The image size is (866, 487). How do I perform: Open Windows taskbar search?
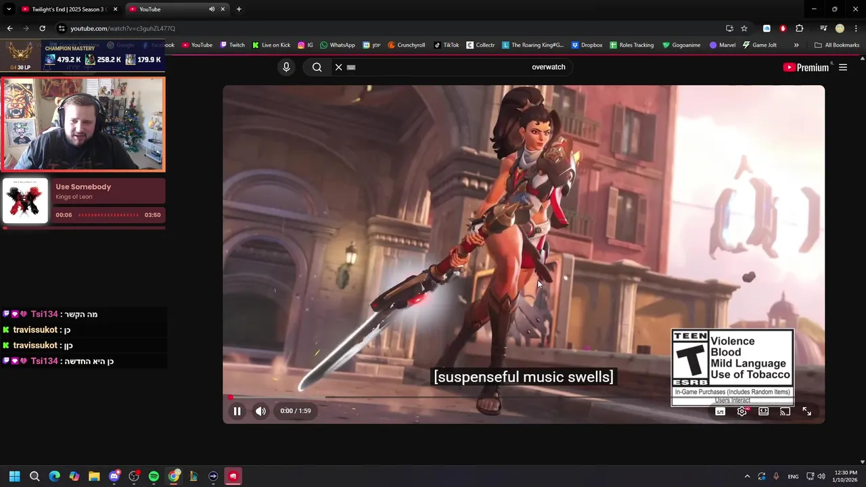point(35,476)
